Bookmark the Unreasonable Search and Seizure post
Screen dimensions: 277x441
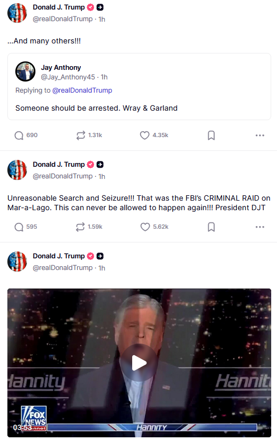click(x=211, y=227)
